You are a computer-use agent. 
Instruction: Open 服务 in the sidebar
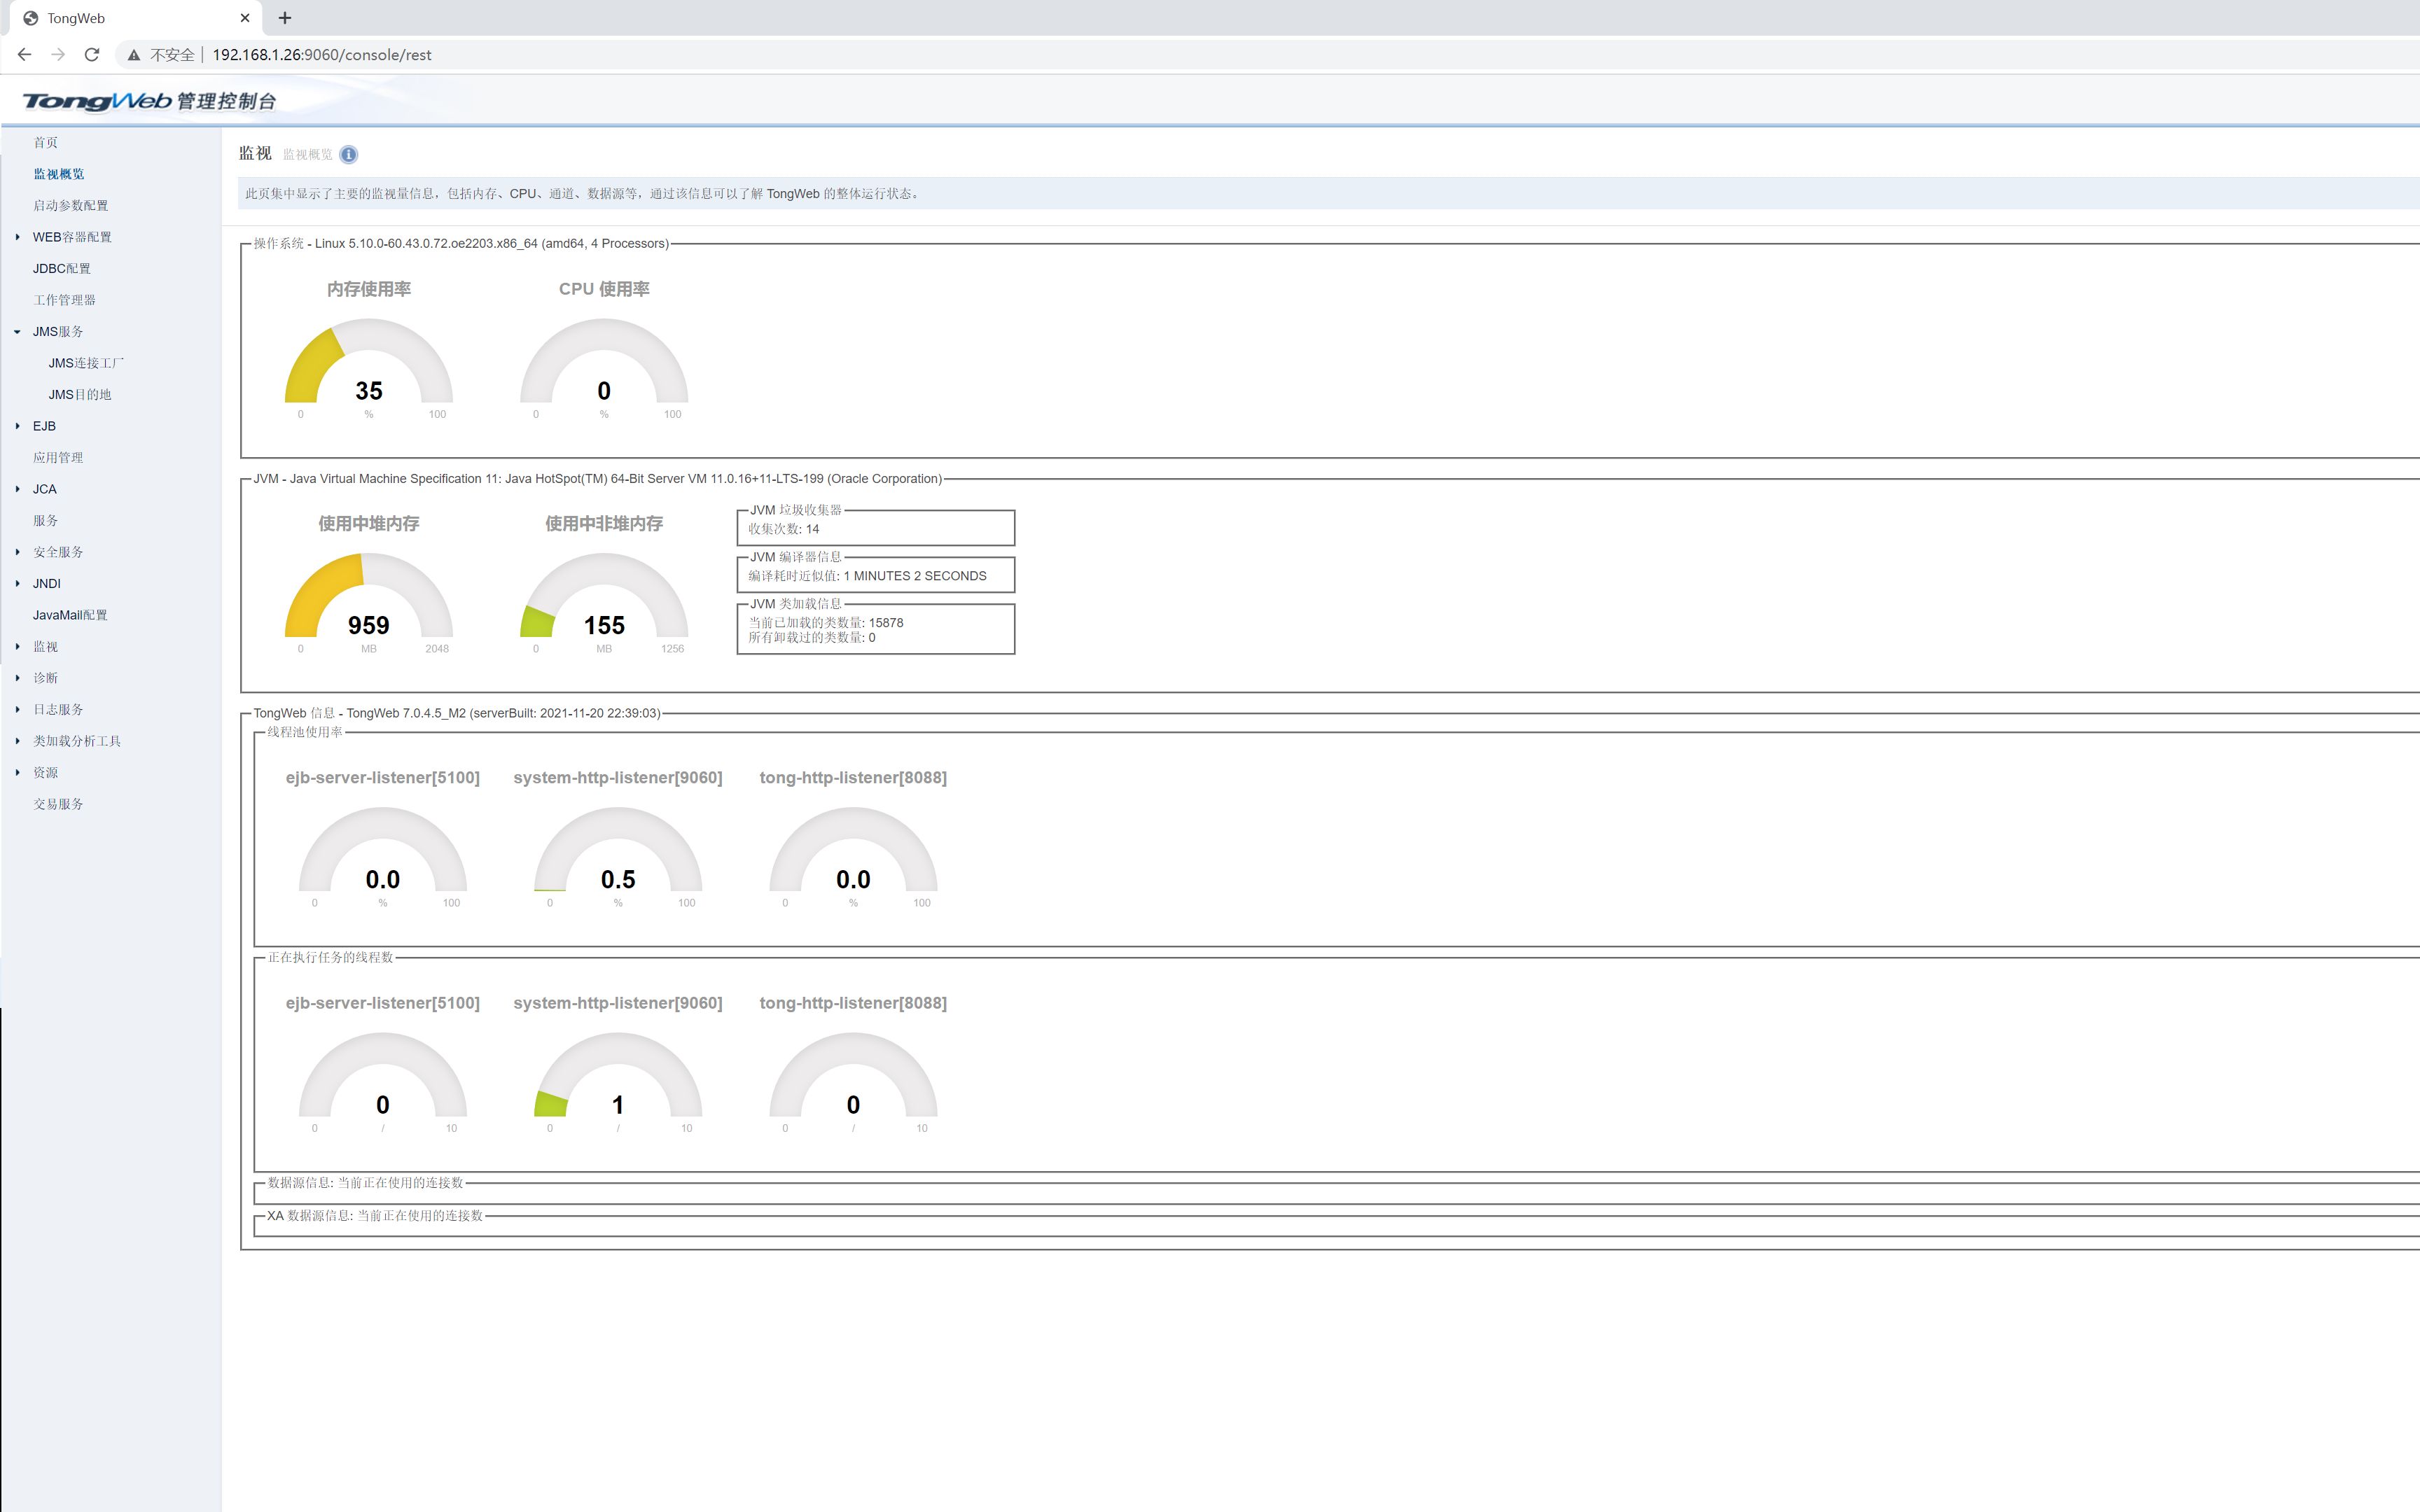(45, 520)
